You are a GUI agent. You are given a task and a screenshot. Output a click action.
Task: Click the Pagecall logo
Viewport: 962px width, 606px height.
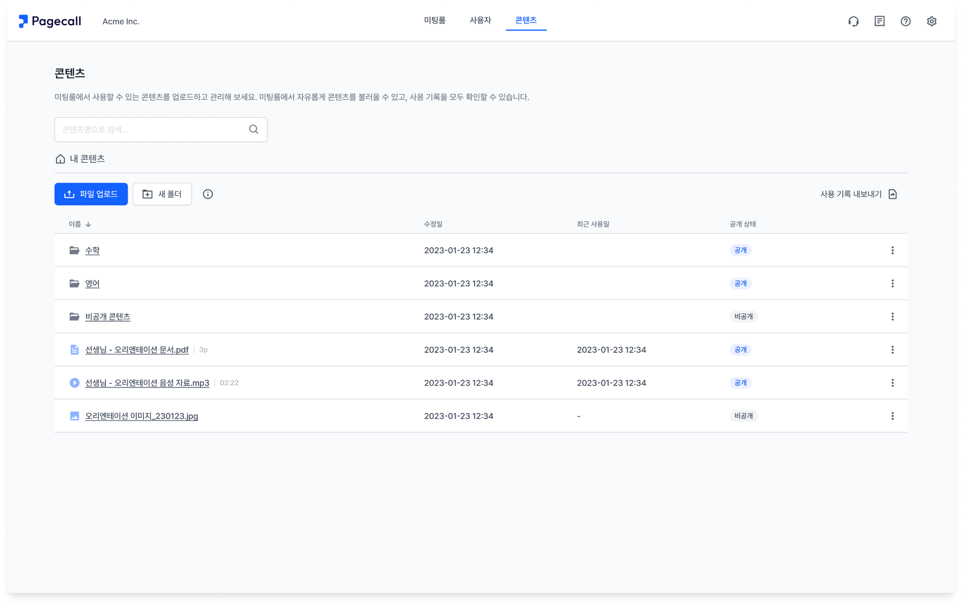pyautogui.click(x=50, y=21)
